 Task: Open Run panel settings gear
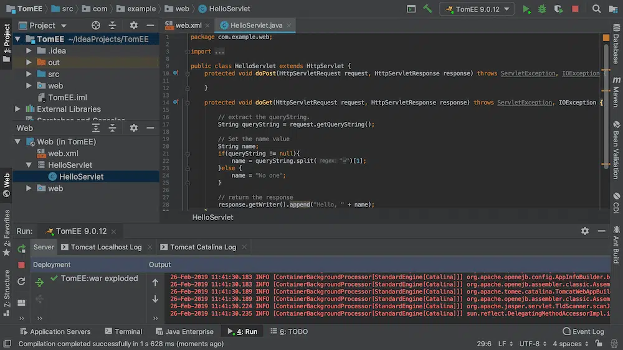pos(584,231)
